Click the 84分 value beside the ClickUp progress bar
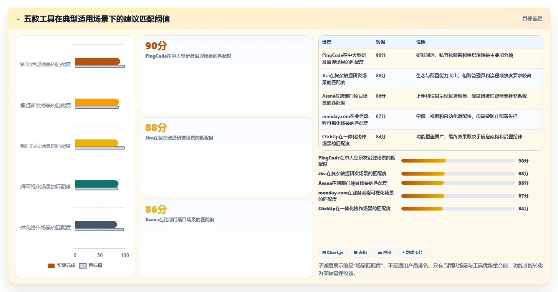Image resolution: width=558 pixels, height=292 pixels. point(523,209)
